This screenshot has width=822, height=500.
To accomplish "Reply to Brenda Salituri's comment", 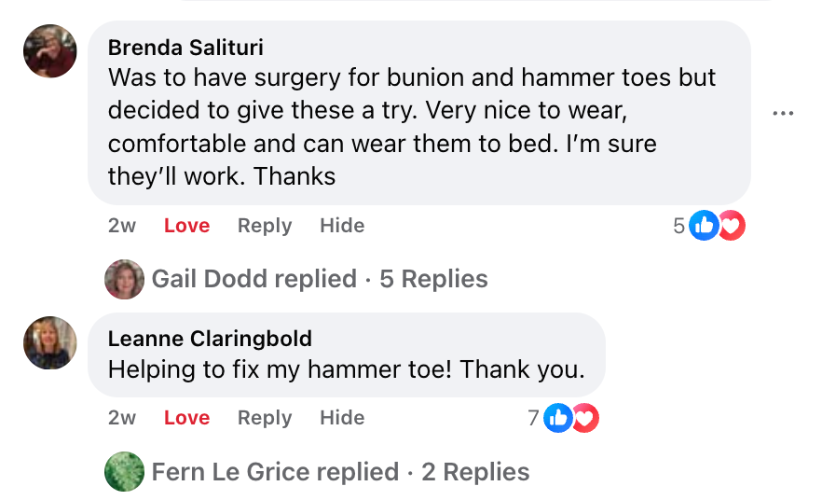I will (265, 226).
